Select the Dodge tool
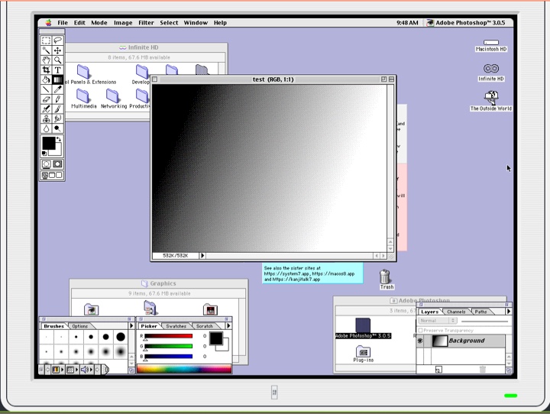The width and height of the screenshot is (550, 414). 58,128
